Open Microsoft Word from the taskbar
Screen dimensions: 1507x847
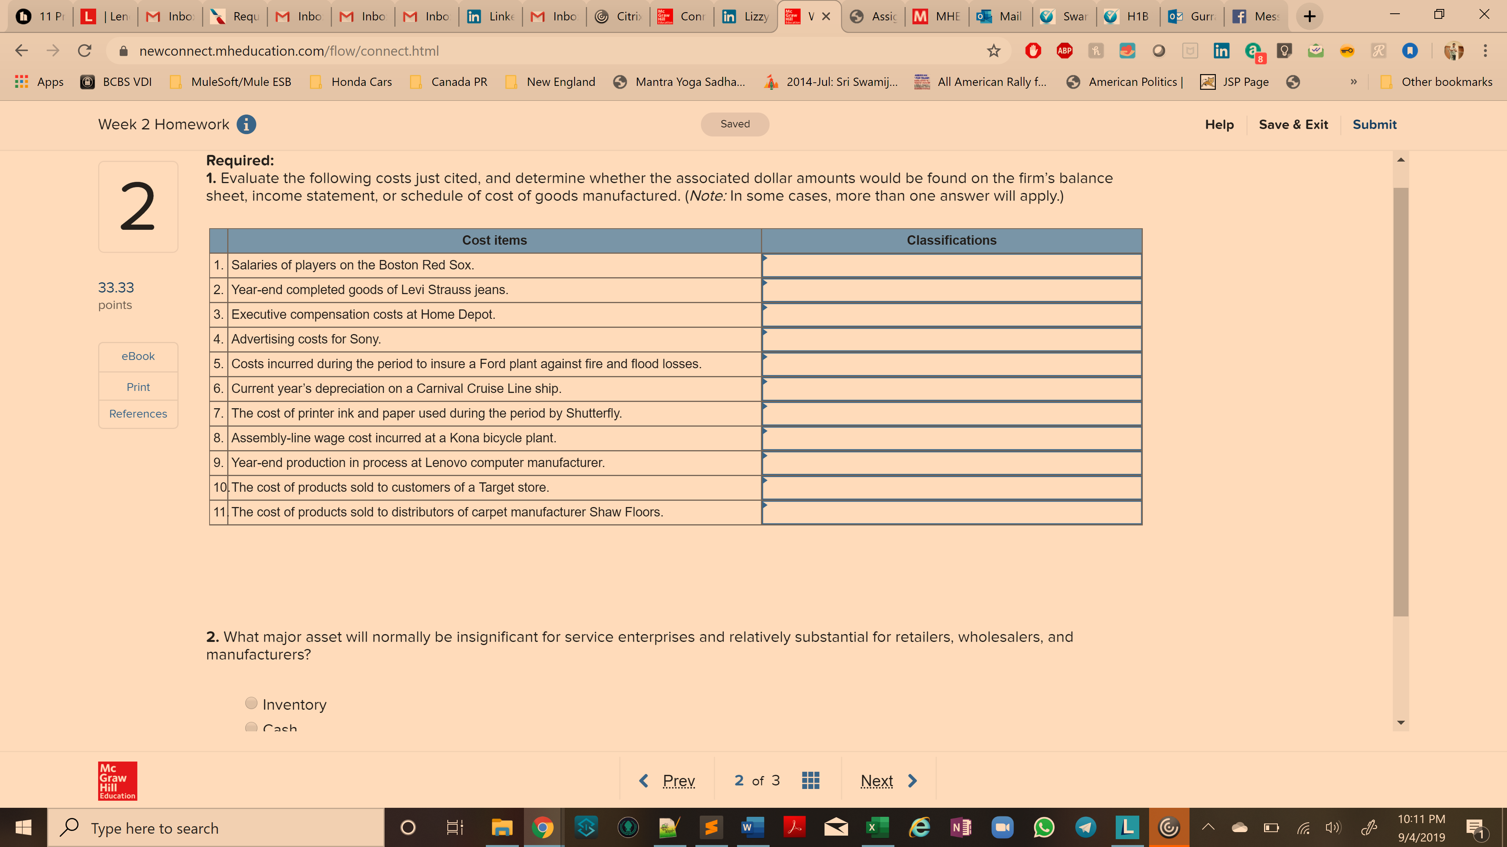tap(752, 828)
